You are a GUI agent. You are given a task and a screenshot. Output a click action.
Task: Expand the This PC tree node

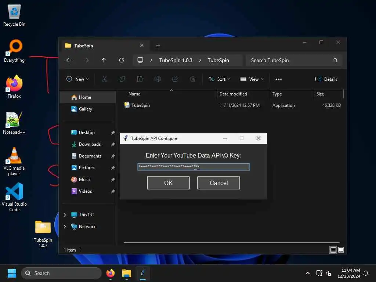[x=65, y=215]
